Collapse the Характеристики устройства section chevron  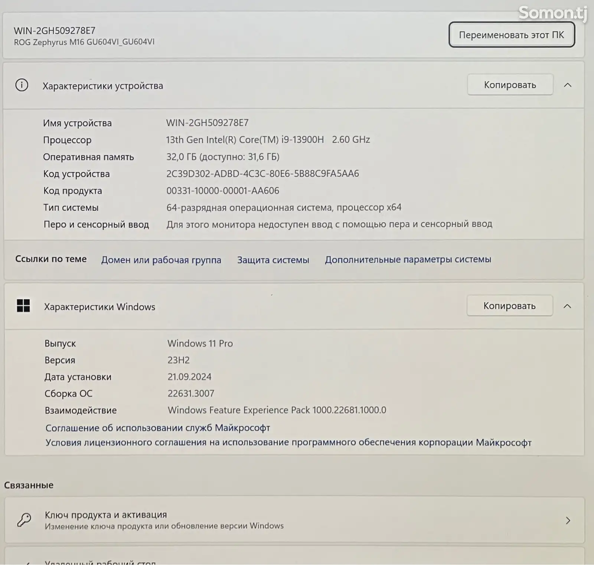coord(568,85)
